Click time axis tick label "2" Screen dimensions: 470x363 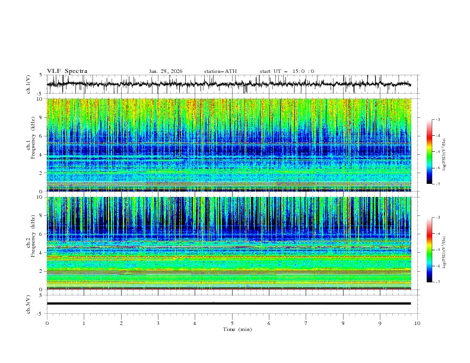pos(121,323)
